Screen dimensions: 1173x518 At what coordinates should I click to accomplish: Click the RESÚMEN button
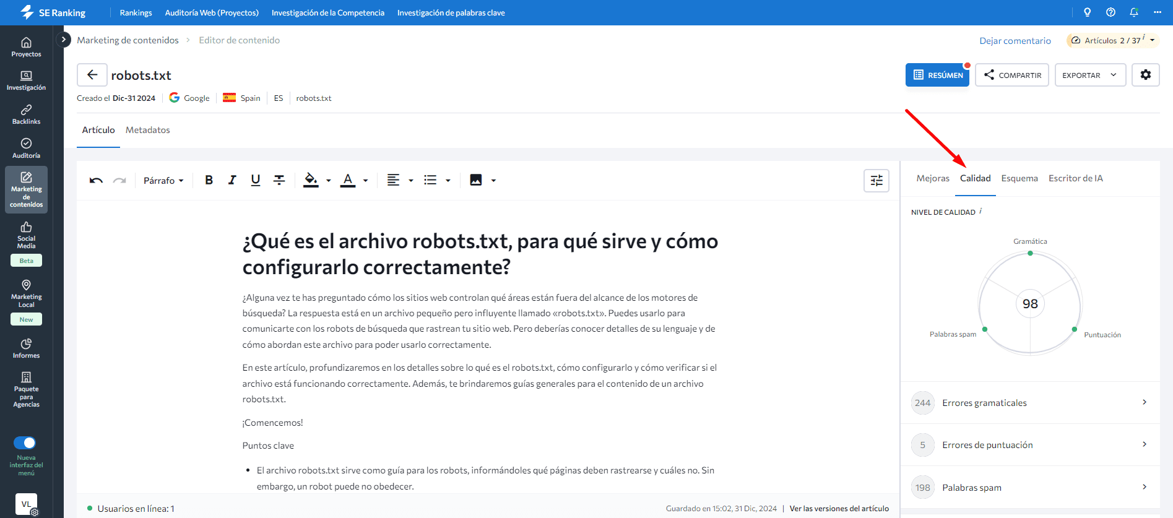[937, 75]
